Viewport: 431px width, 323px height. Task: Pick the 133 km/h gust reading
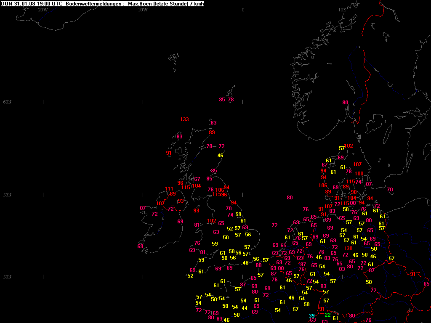(x=184, y=119)
